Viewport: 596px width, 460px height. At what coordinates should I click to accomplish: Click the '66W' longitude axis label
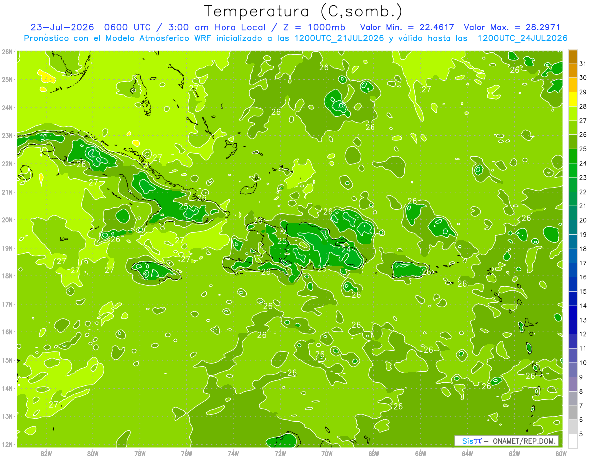(x=420, y=454)
